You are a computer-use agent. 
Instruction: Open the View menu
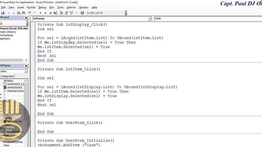[x=11, y=7]
